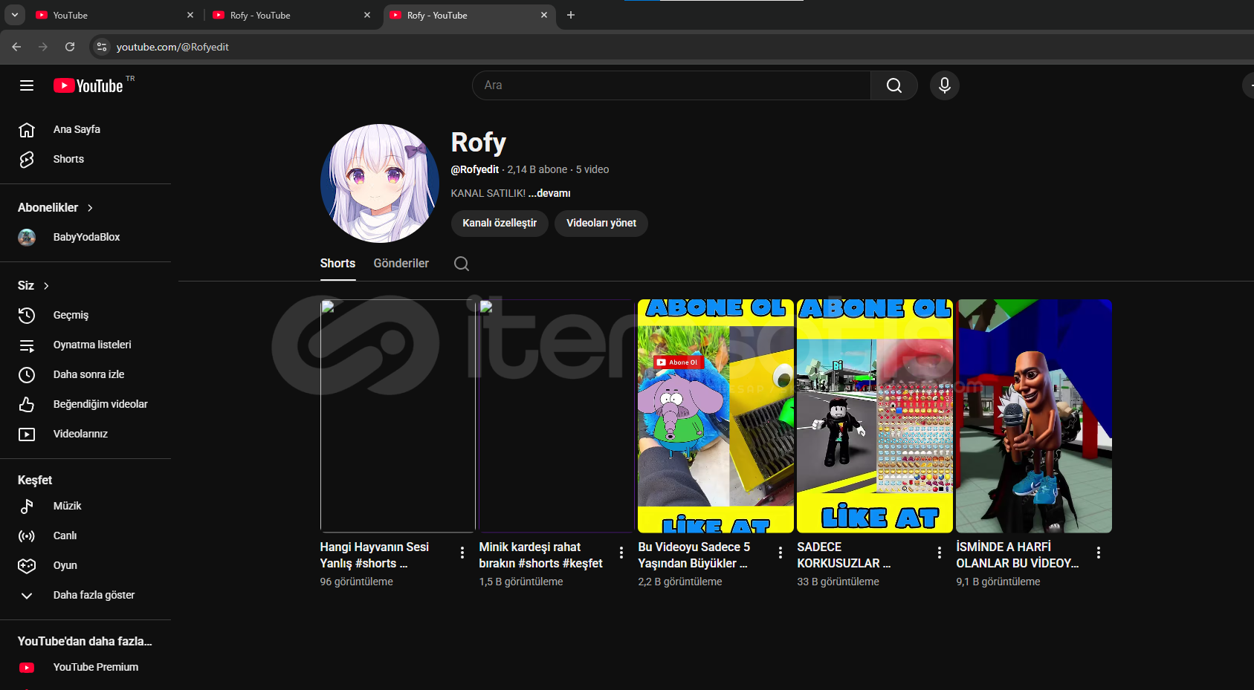Image resolution: width=1254 pixels, height=690 pixels.
Task: Click the Videoları yönet button
Action: 601,223
